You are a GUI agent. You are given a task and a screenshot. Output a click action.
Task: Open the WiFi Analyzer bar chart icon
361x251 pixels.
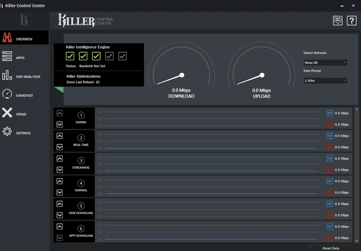7,75
